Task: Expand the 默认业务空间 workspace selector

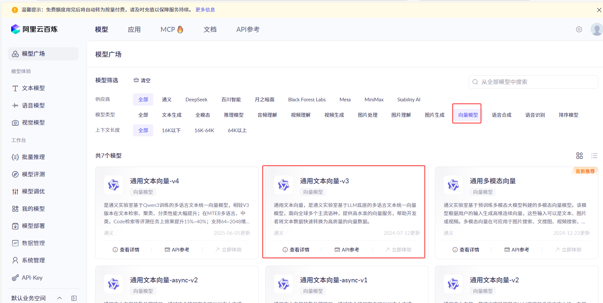Action: 59,298
